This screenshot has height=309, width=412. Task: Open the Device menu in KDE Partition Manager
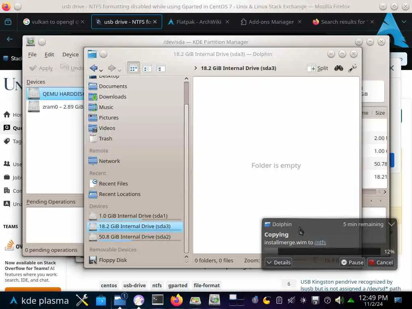click(70, 54)
